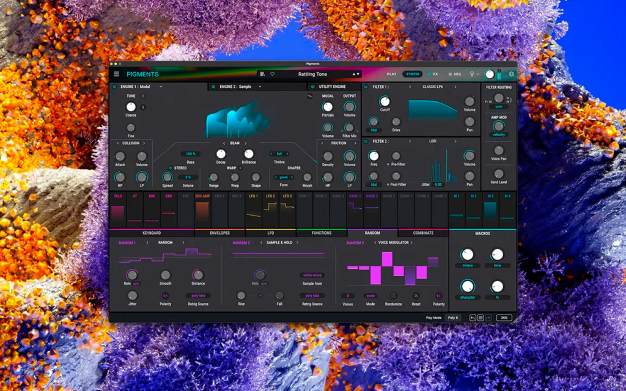Screen dimensions: 626x391
Task: Open Random 1 poly kbd Retrig Source dropdown
Action: coord(198,296)
